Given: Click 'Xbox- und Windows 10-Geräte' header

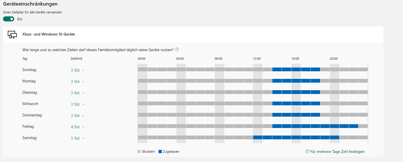Looking at the screenshot, I should [x=49, y=34].
